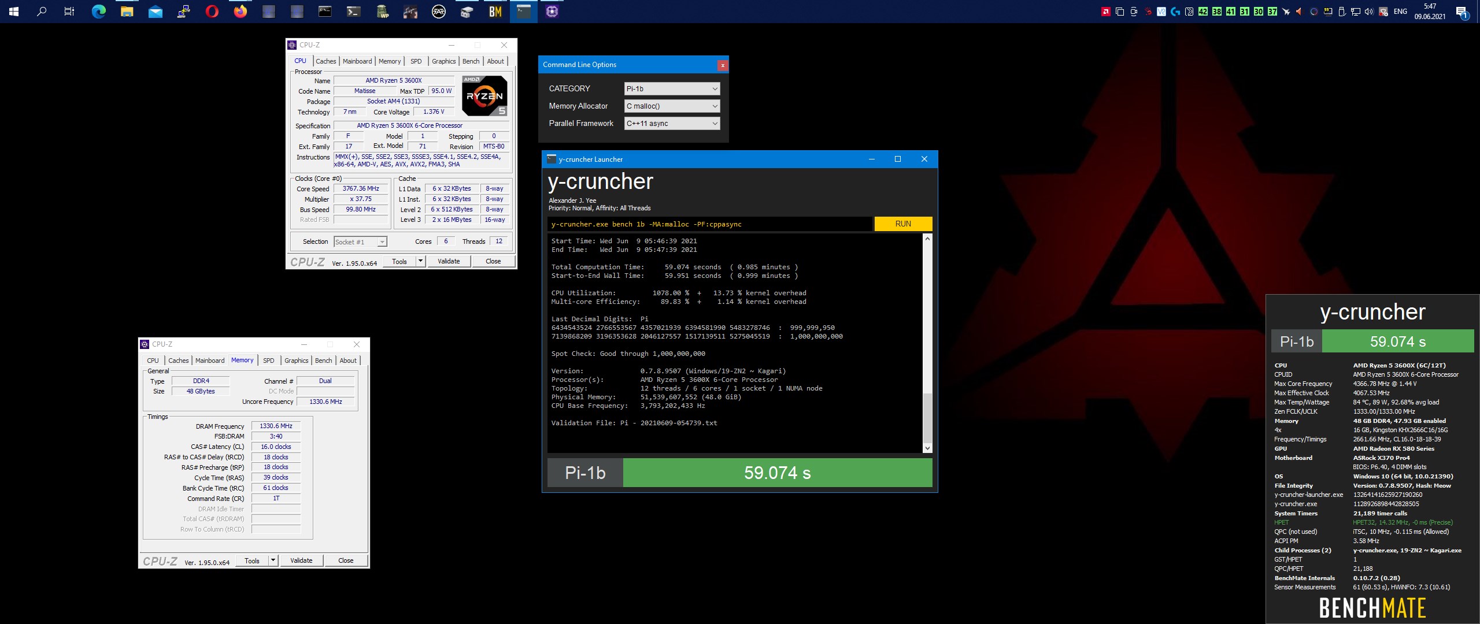Open PuTTY from taskbar

click(x=183, y=11)
